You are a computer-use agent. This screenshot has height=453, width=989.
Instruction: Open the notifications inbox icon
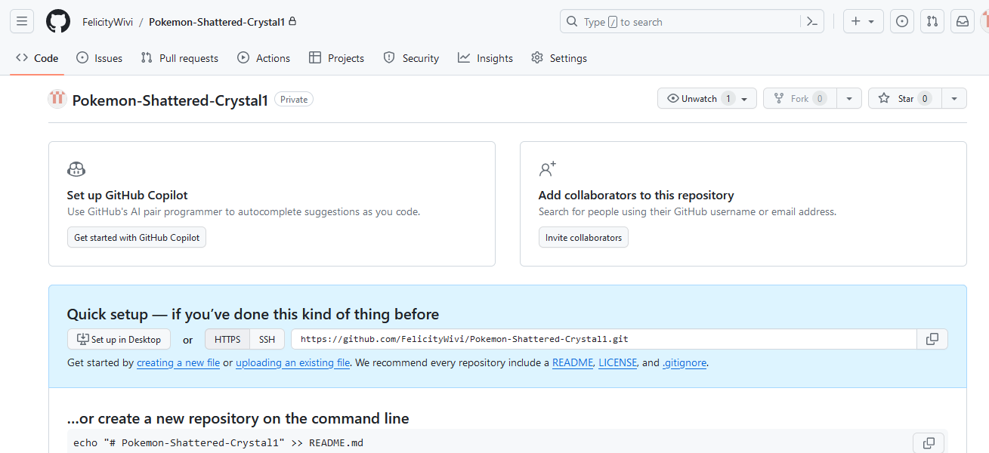pos(963,22)
